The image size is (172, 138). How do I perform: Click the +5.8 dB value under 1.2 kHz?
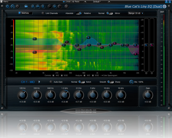[x=64, y=102]
